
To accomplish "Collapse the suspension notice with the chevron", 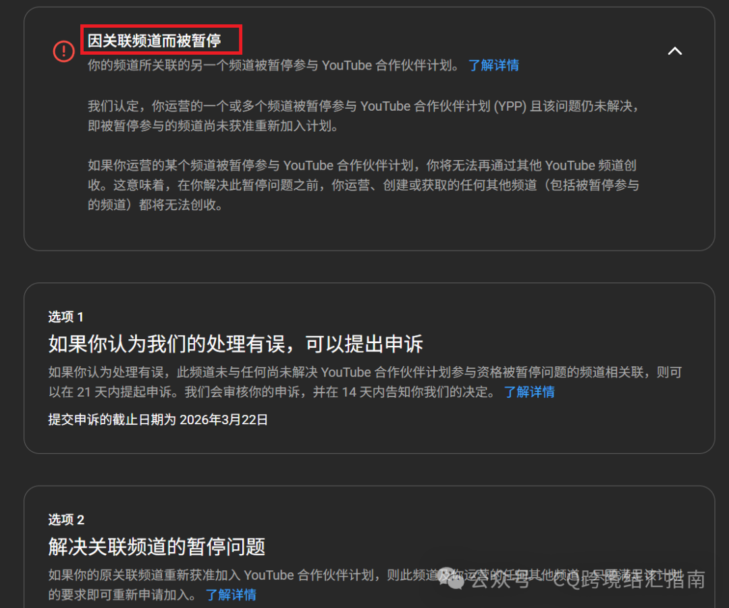I will pos(674,51).
